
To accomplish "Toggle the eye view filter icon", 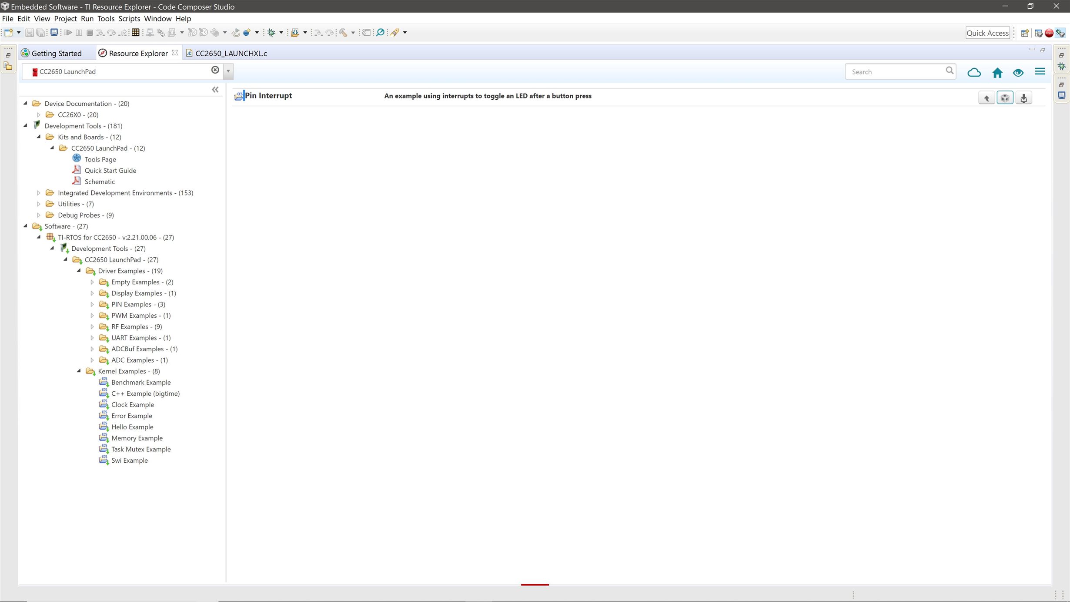I will [1018, 72].
